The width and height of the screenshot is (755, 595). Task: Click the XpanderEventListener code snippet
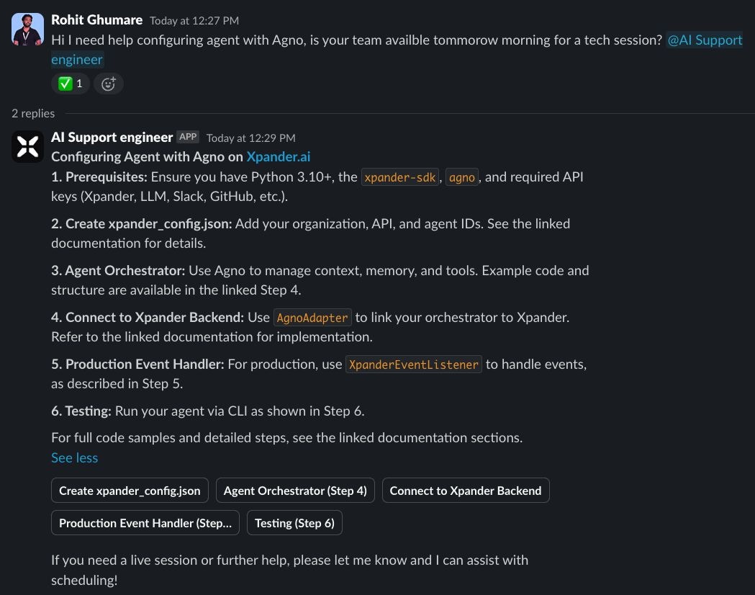coord(414,364)
